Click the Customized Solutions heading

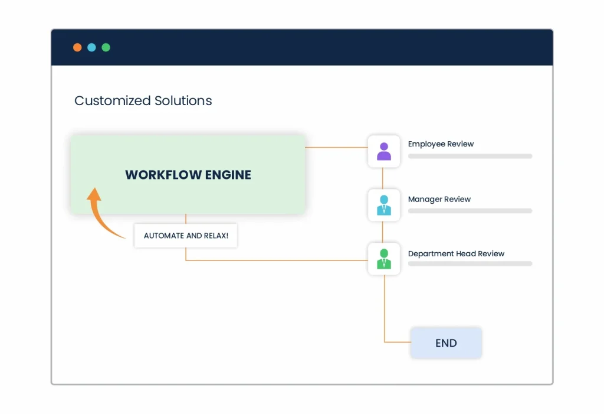pos(143,100)
